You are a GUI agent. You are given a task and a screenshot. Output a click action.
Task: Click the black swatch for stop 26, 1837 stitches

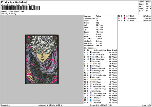(x=124, y=20)
